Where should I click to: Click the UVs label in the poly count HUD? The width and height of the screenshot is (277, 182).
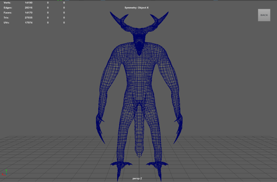pyautogui.click(x=7, y=23)
